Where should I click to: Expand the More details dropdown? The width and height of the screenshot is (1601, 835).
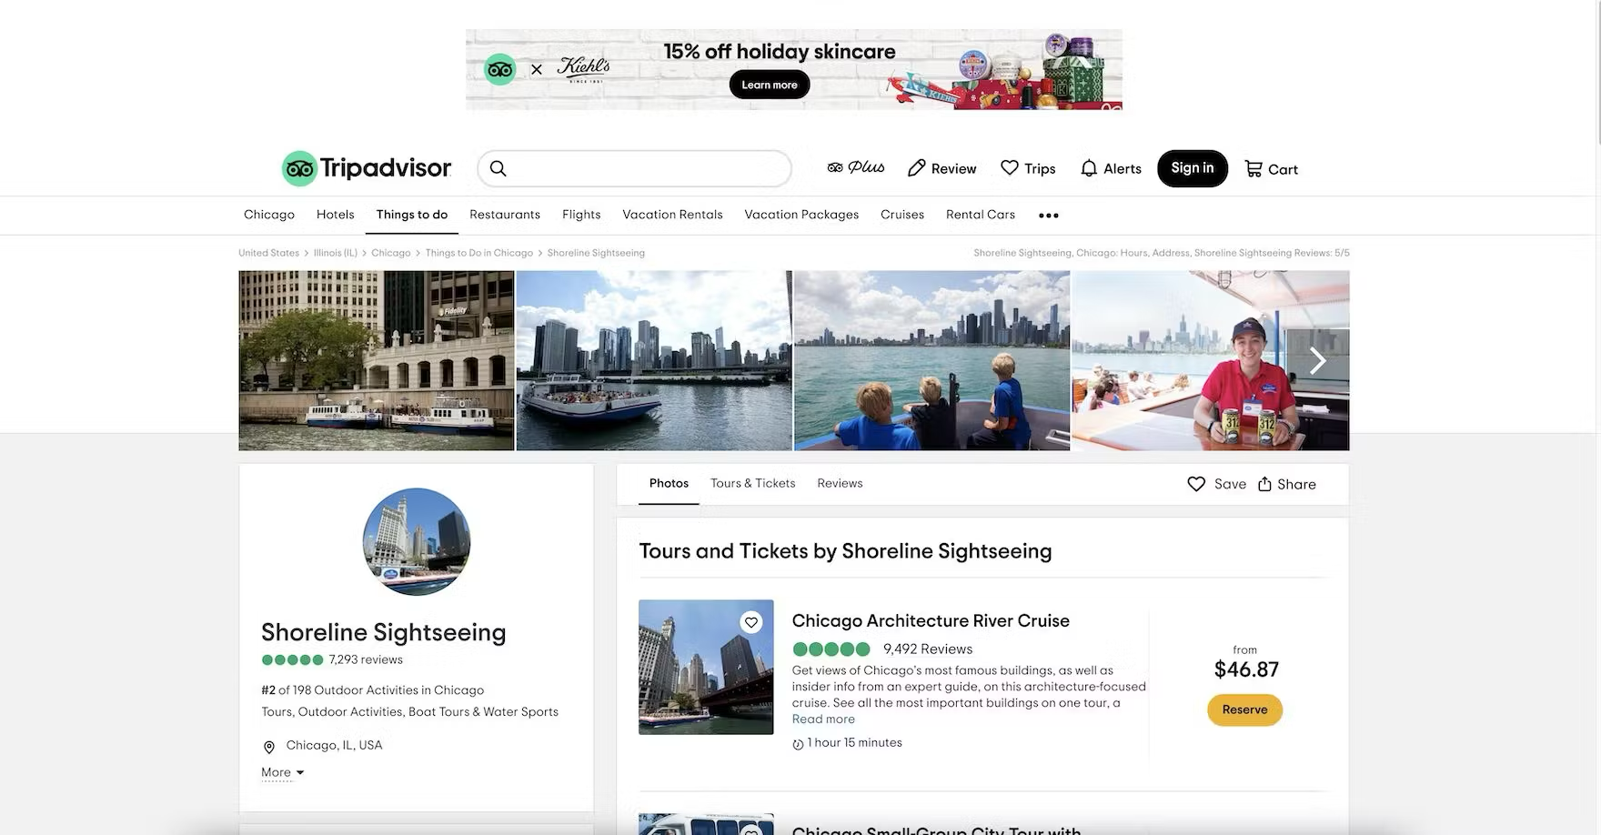282,772
